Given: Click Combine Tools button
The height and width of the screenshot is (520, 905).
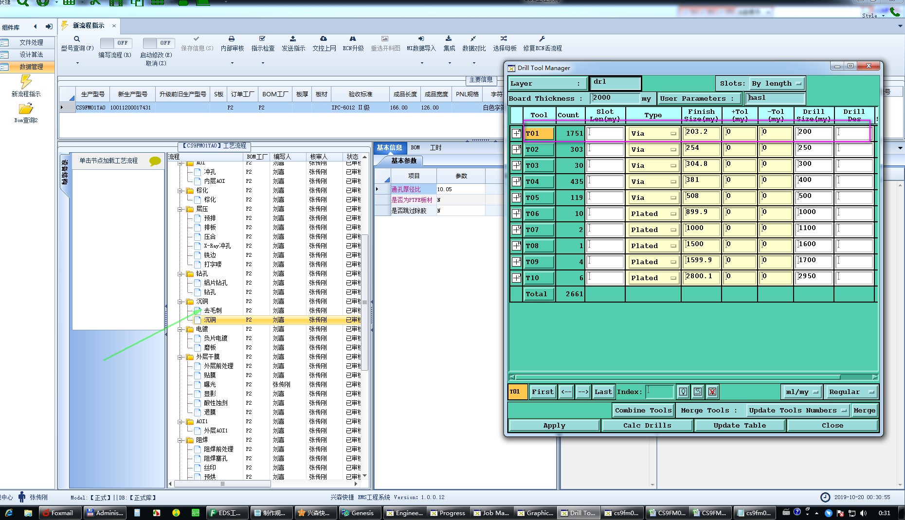Looking at the screenshot, I should click(643, 410).
